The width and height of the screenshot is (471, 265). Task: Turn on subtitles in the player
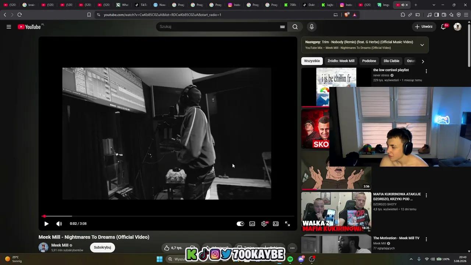point(252,224)
